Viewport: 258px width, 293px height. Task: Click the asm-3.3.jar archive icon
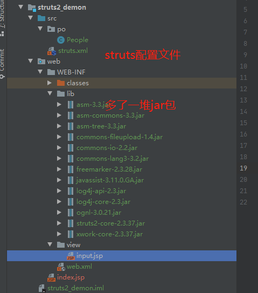tap(71, 105)
